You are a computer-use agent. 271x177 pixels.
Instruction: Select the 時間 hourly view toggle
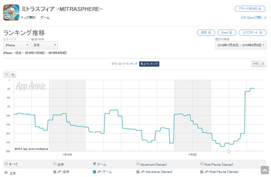tap(256, 64)
